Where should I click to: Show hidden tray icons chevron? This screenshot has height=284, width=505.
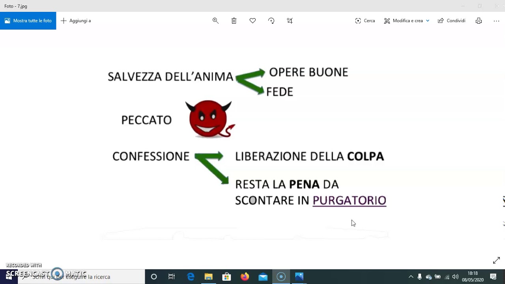[411, 277]
